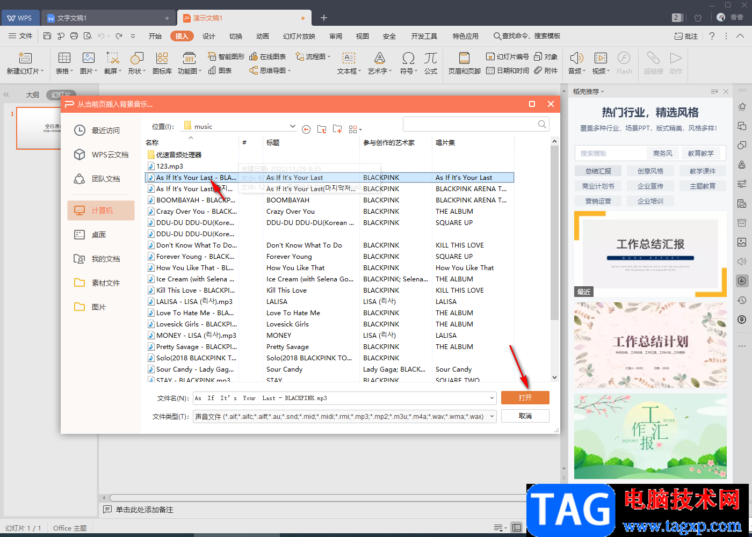Click the Date and Time button
Screen dimensions: 752x537
[x=508, y=70]
